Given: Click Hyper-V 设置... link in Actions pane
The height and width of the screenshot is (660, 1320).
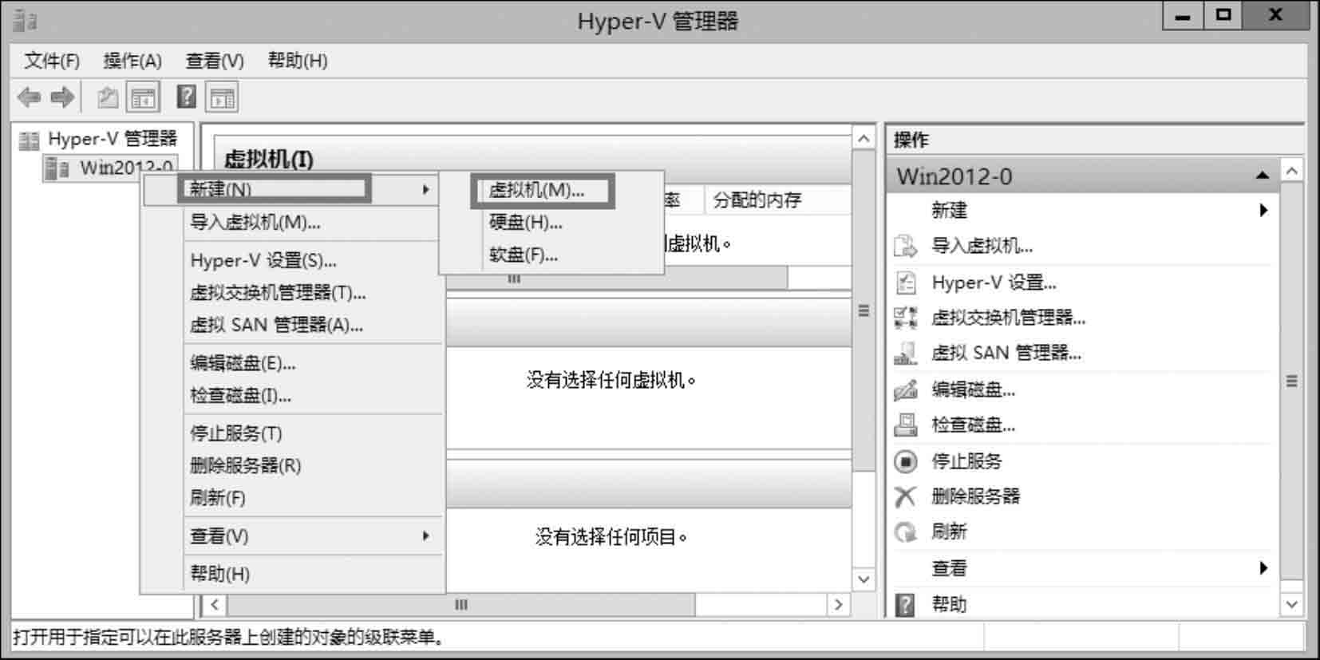Looking at the screenshot, I should [994, 283].
